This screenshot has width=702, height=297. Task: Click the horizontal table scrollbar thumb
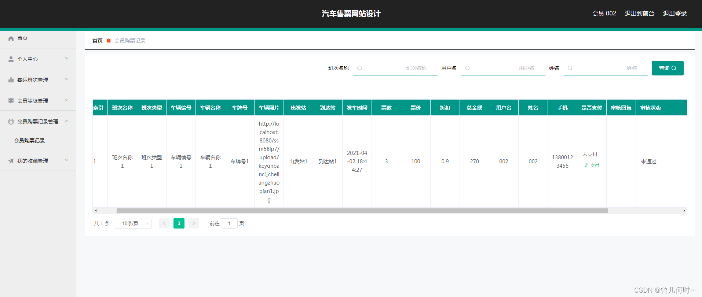coord(362,211)
